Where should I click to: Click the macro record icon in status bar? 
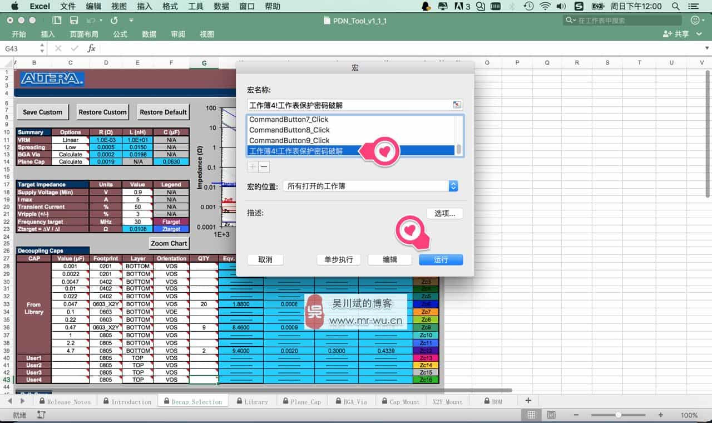click(41, 415)
